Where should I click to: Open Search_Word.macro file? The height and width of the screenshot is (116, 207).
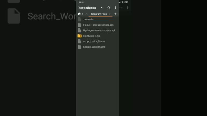[97, 47]
